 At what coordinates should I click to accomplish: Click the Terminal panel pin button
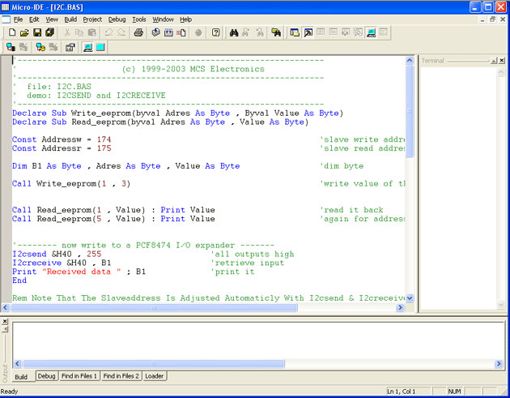[494, 61]
